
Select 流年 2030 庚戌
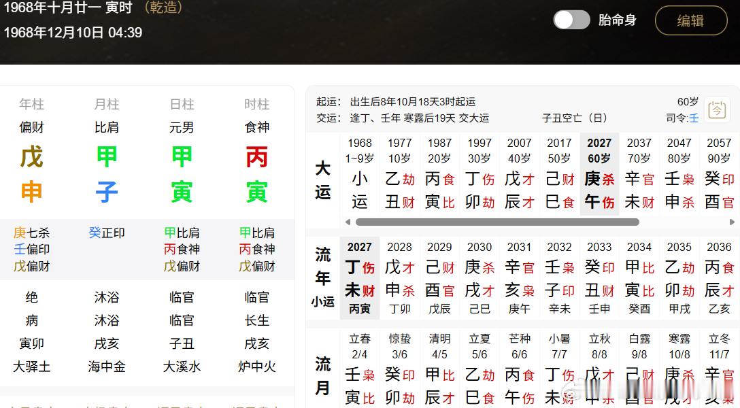480,278
